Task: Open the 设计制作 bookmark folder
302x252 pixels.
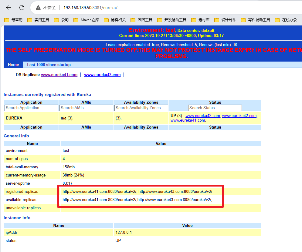Action: [x=225, y=20]
